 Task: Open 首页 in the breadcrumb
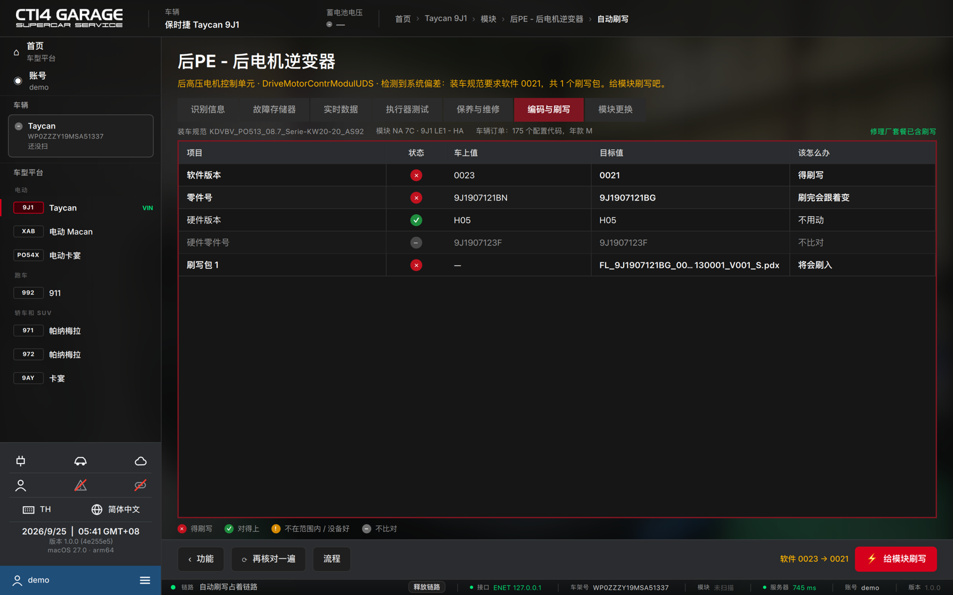coord(403,19)
